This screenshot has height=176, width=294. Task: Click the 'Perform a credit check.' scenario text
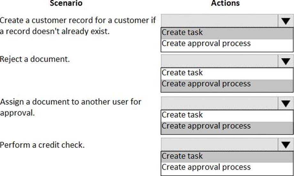[42, 145]
